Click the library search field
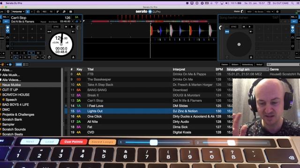The width and height of the screenshot is (300, 168). 284,64
